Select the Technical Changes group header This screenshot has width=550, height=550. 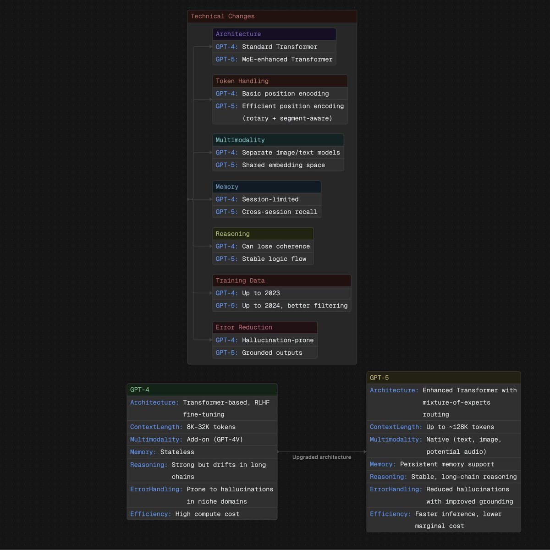pyautogui.click(x=272, y=16)
